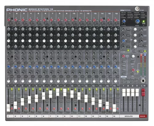Push top routing button beside channel 1 fader
Screen dimensions: 154x126
pos(12,94)
